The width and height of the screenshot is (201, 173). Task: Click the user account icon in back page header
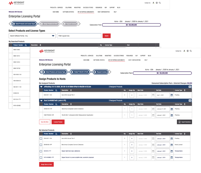click(x=154, y=3)
